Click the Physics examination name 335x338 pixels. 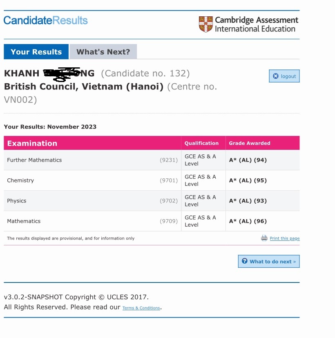(x=17, y=201)
